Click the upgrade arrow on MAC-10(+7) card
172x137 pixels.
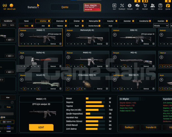(x=115, y=80)
